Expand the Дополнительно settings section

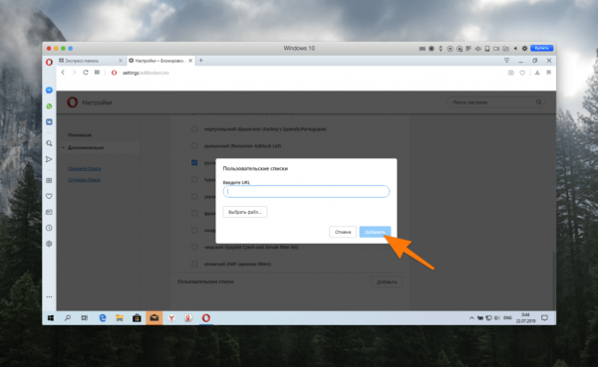86,148
